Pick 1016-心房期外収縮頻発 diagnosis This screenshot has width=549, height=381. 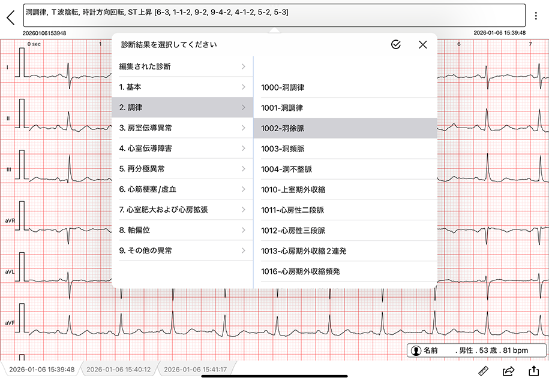click(345, 271)
